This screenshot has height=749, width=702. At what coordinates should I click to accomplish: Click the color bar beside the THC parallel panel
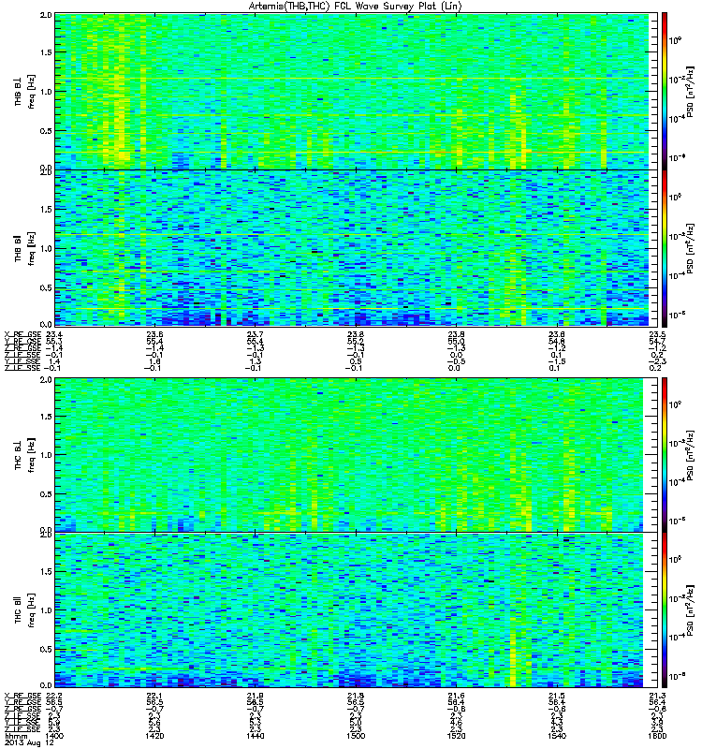(665, 610)
